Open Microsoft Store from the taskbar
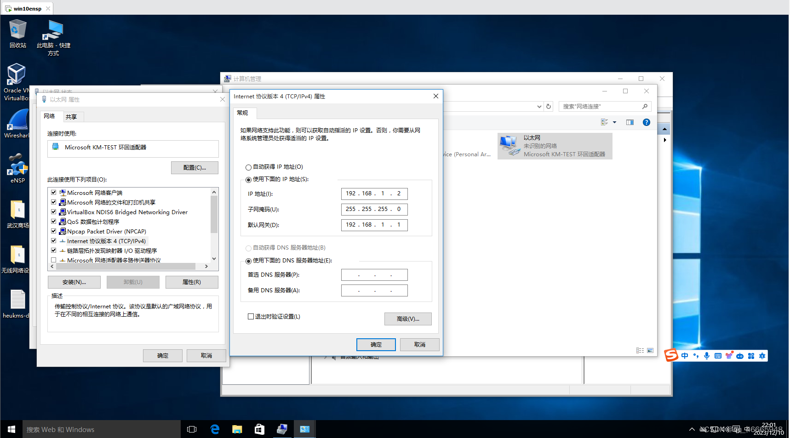Viewport: 790px width, 438px height. [x=259, y=429]
